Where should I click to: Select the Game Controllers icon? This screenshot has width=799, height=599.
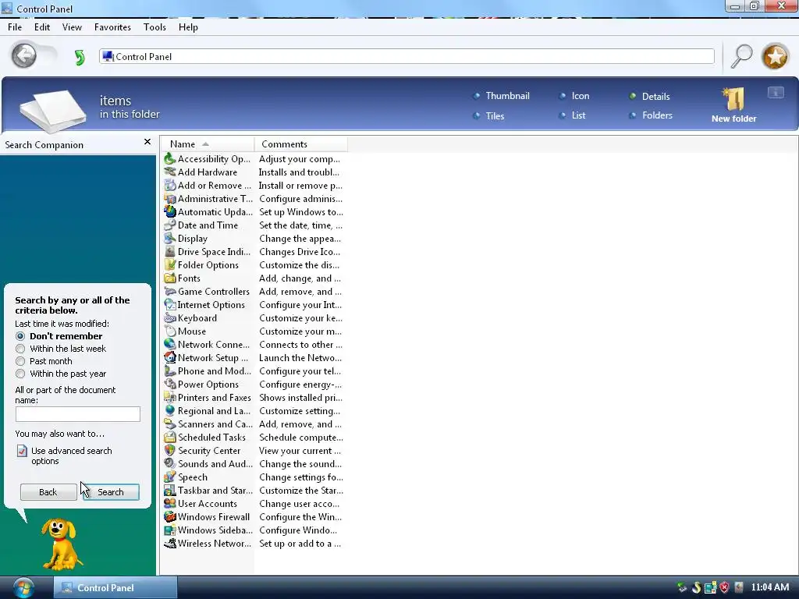click(169, 292)
